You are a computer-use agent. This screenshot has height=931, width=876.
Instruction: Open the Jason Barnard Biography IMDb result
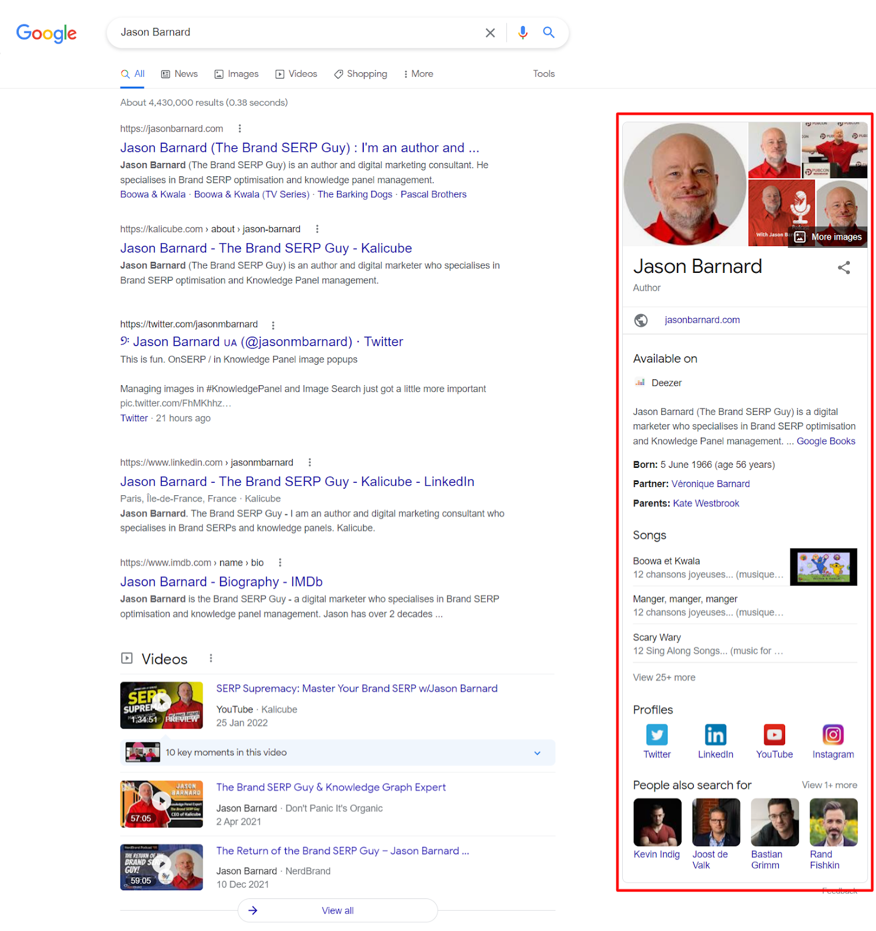coord(222,582)
